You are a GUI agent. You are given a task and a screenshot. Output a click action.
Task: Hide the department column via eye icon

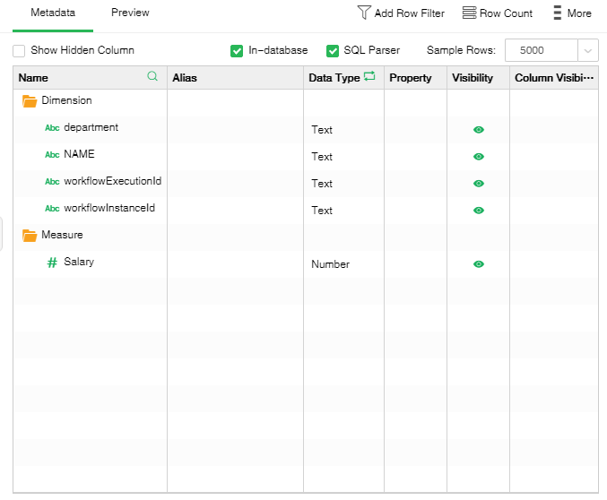479,130
